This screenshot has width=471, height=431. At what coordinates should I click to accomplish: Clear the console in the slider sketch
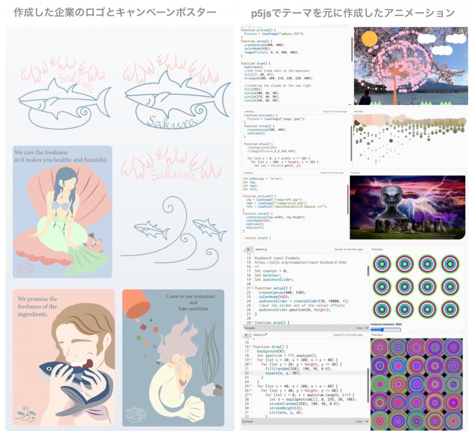tap(359, 328)
